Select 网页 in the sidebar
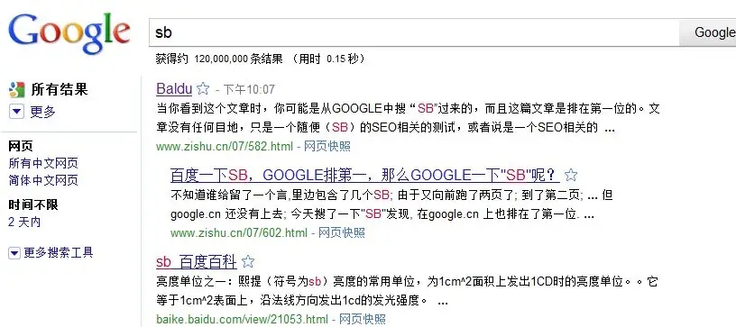 click(x=21, y=146)
